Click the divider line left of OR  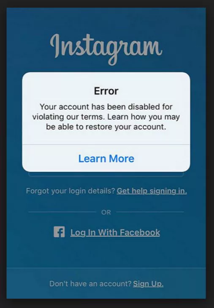[62, 212]
